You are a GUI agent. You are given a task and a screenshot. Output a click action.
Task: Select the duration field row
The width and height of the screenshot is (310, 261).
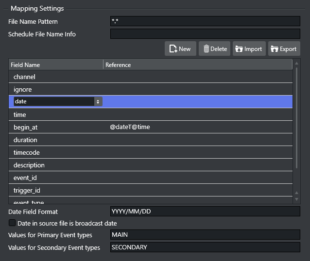pos(151,140)
